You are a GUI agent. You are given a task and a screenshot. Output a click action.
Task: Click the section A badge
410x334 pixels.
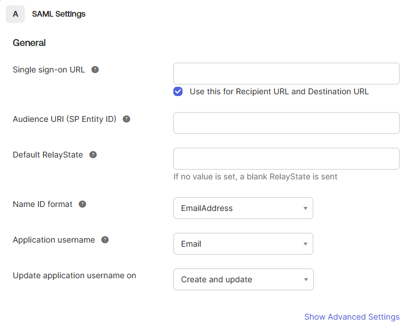pyautogui.click(x=15, y=14)
